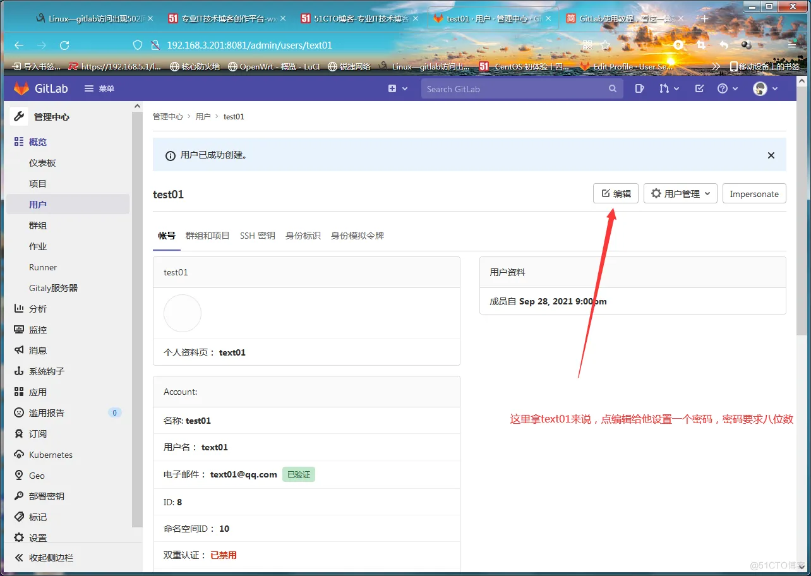This screenshot has width=811, height=576.
Task: Click the text01@qq.com email text
Action: coord(243,474)
